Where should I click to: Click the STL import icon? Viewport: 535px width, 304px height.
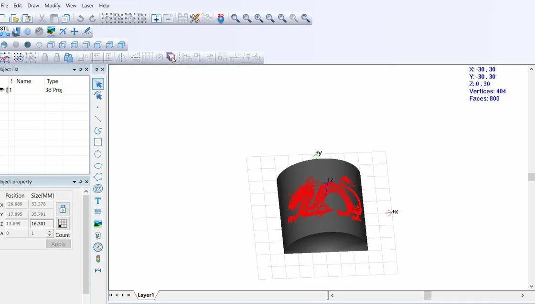click(5, 31)
